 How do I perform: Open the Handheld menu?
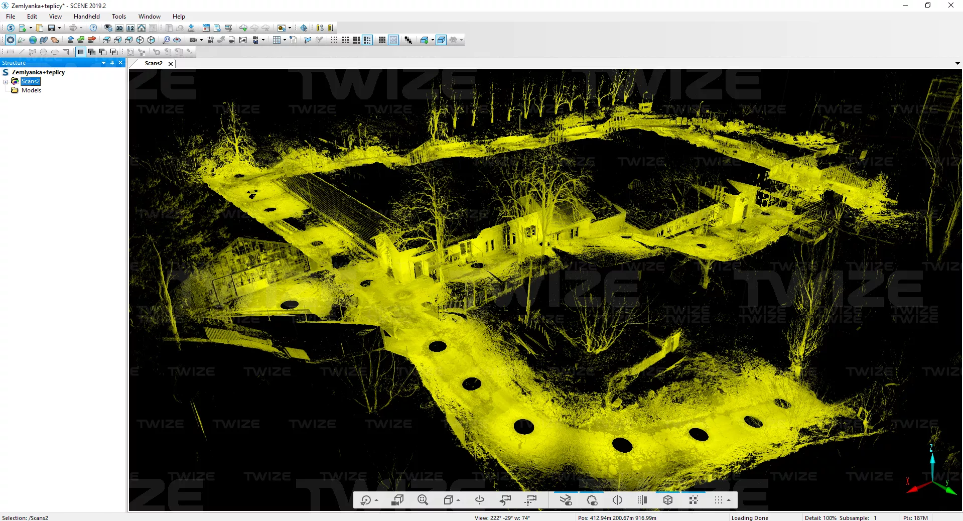pyautogui.click(x=86, y=17)
